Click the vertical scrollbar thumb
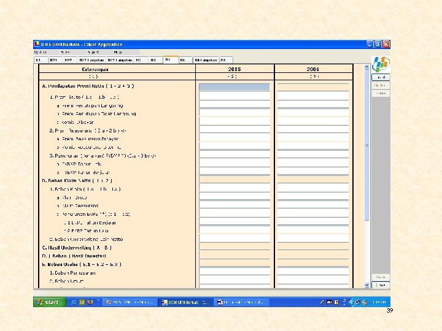The height and width of the screenshot is (331, 442). click(366, 145)
